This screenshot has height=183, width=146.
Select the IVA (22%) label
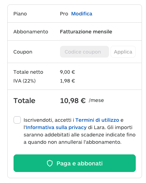pyautogui.click(x=25, y=81)
